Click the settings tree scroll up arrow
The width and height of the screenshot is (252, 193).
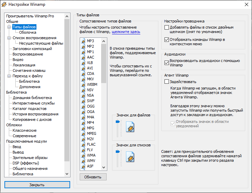pyautogui.click(x=67, y=16)
